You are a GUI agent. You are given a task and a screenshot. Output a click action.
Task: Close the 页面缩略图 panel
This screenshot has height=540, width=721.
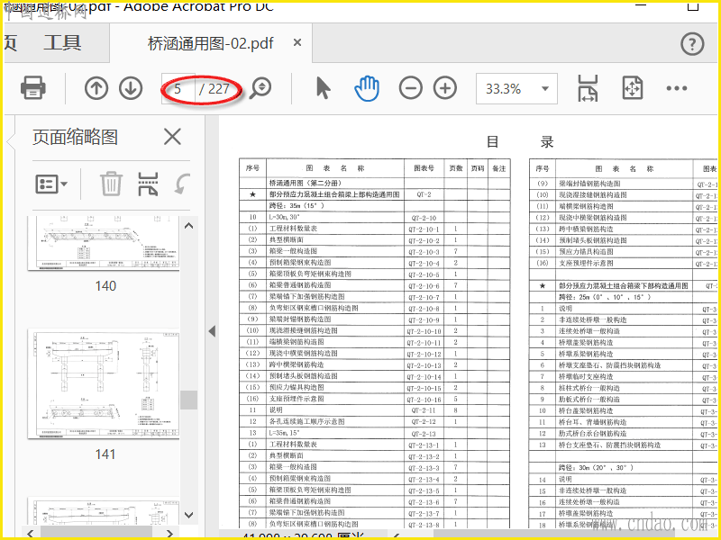click(x=172, y=137)
